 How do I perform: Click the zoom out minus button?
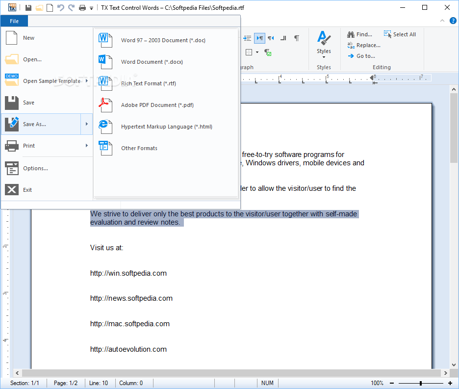pyautogui.click(x=392, y=383)
